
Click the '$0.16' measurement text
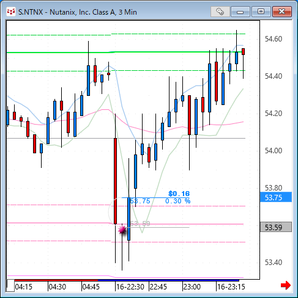[179, 194]
